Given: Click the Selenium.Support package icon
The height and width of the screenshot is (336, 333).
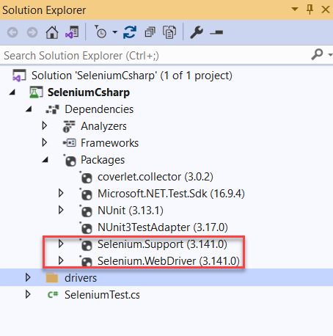Looking at the screenshot, I should 86,245.
